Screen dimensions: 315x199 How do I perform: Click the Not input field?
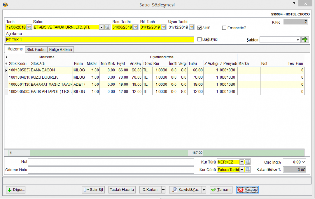(x=111, y=162)
